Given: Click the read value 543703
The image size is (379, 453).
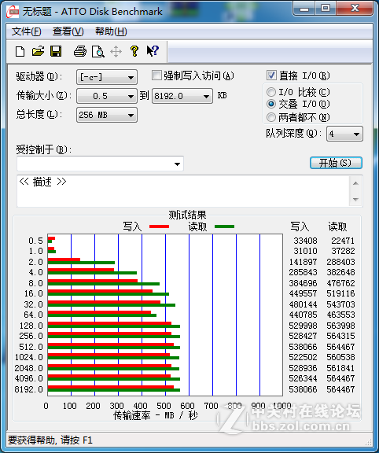Looking at the screenshot, I should 340,304.
